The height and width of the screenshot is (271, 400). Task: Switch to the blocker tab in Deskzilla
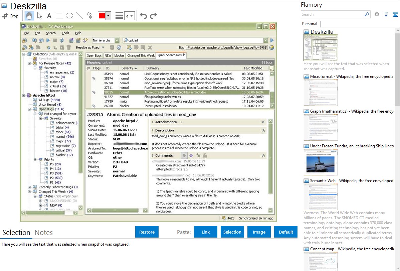pyautogui.click(x=119, y=55)
